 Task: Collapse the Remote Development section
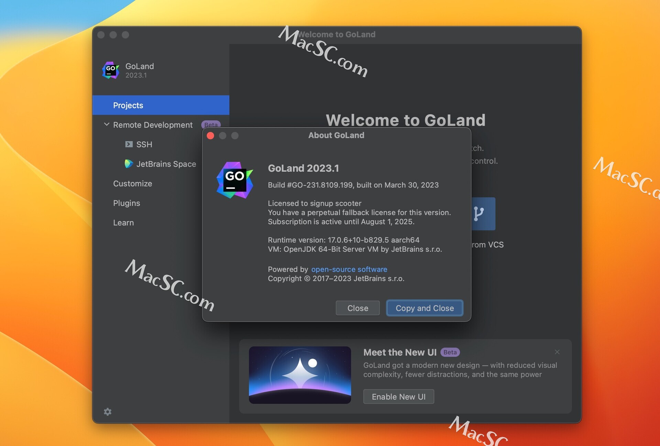click(107, 124)
